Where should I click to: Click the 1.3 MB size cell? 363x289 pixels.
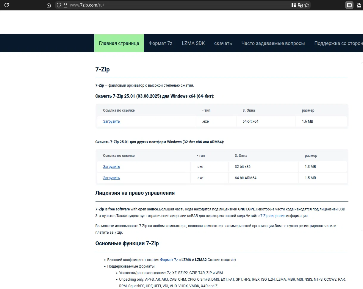click(x=323, y=167)
